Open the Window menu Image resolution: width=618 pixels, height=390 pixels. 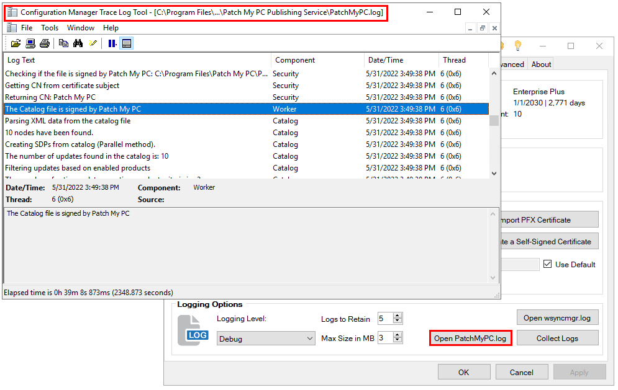point(81,28)
